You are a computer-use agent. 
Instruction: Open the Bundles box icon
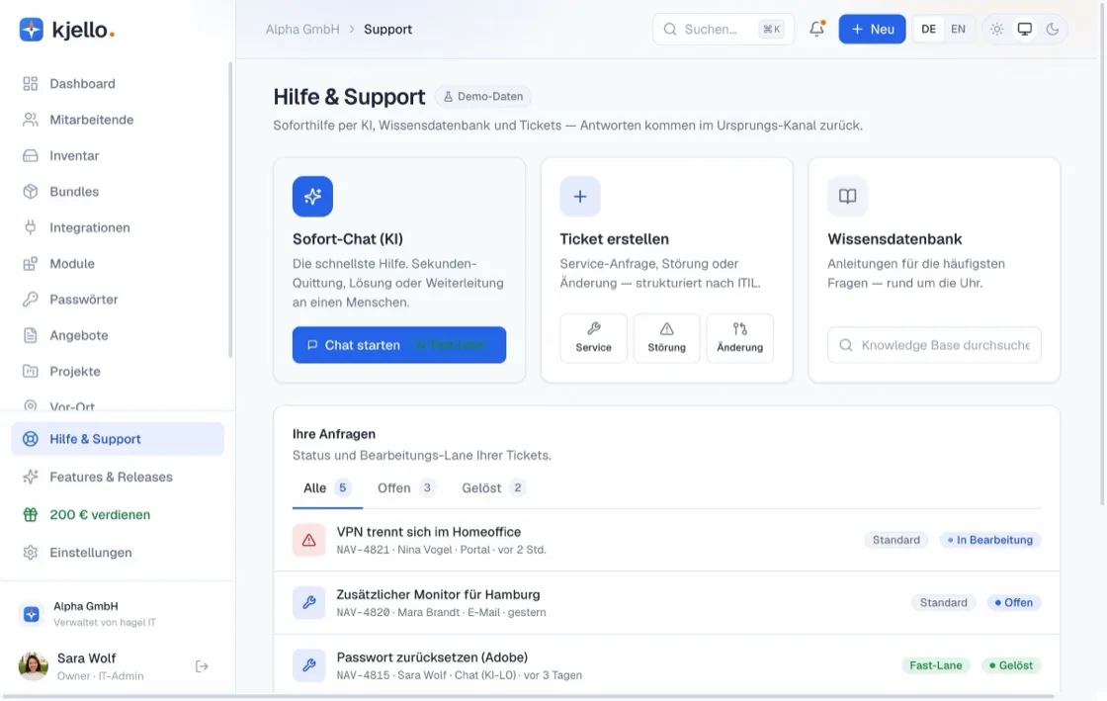pyautogui.click(x=31, y=191)
